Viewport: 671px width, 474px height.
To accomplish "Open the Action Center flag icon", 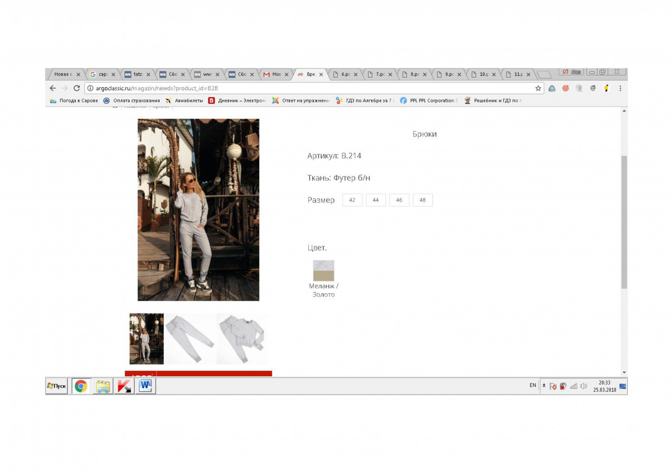I will pyautogui.click(x=553, y=386).
